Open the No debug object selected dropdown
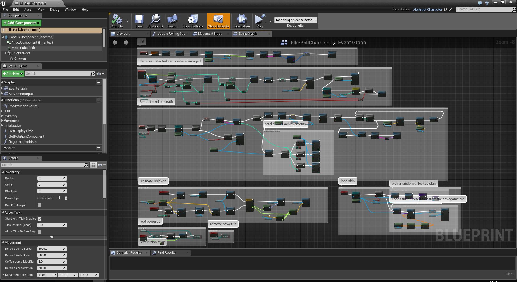 (295, 20)
